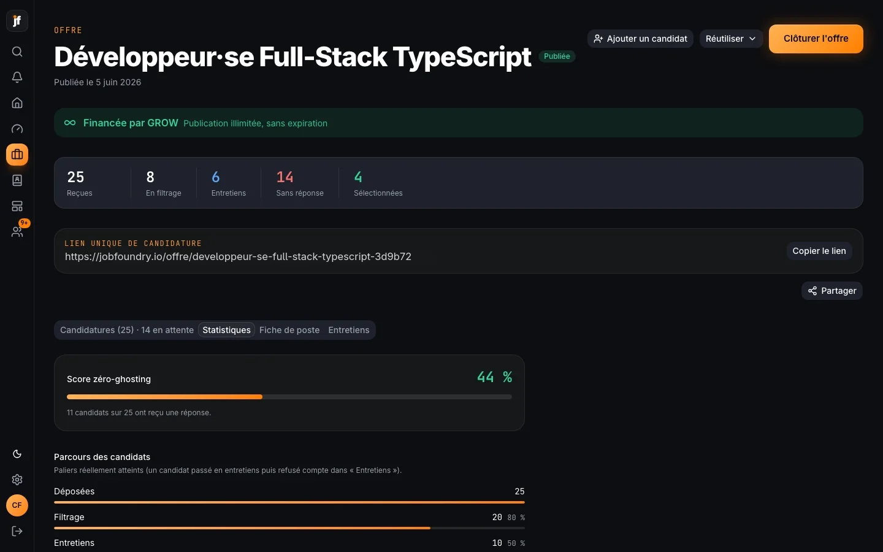Screen dimensions: 883x552
Task: Switch to Candidatures (25) tab
Action: [x=127, y=330]
